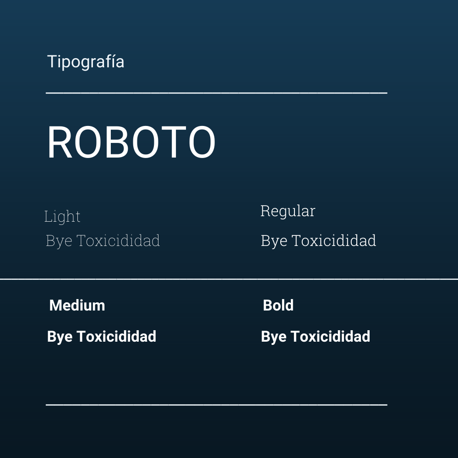Click "Bye" in the Bold sample text
This screenshot has width=458, height=458.
pyautogui.click(x=274, y=337)
